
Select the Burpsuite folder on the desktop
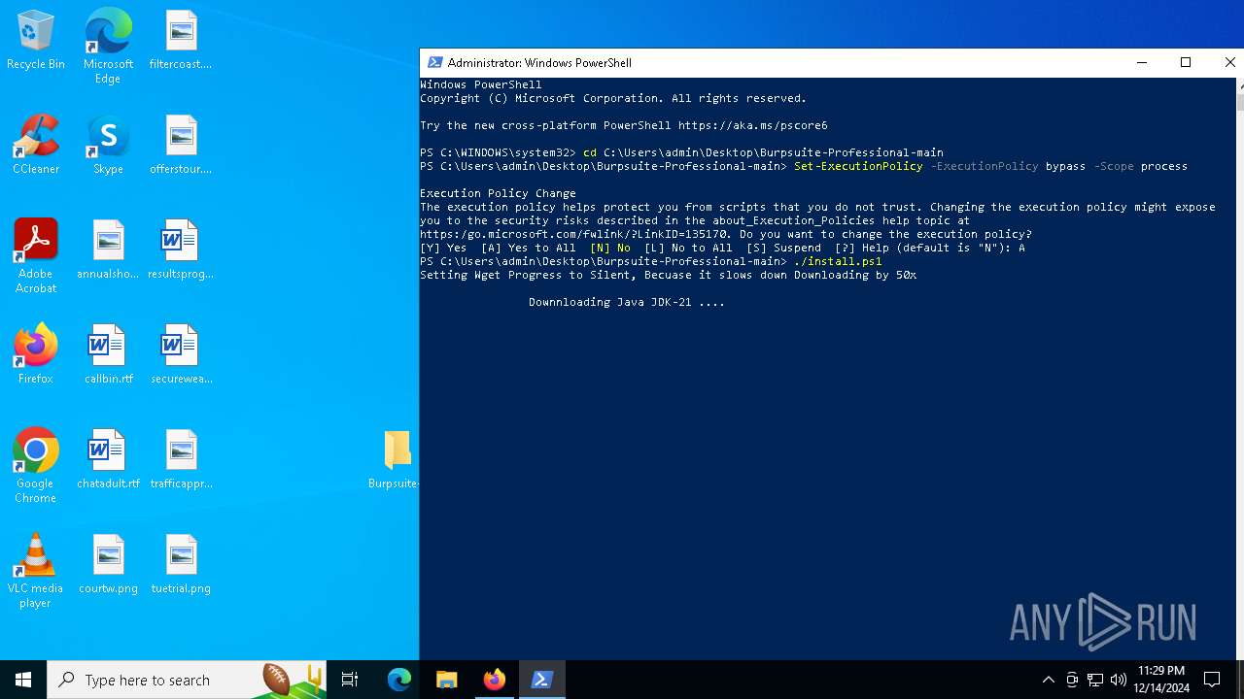click(x=394, y=460)
